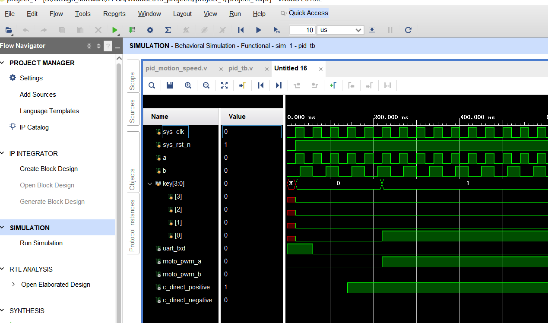Open project via the folder icon
This screenshot has width=548, height=323.
(x=8, y=30)
